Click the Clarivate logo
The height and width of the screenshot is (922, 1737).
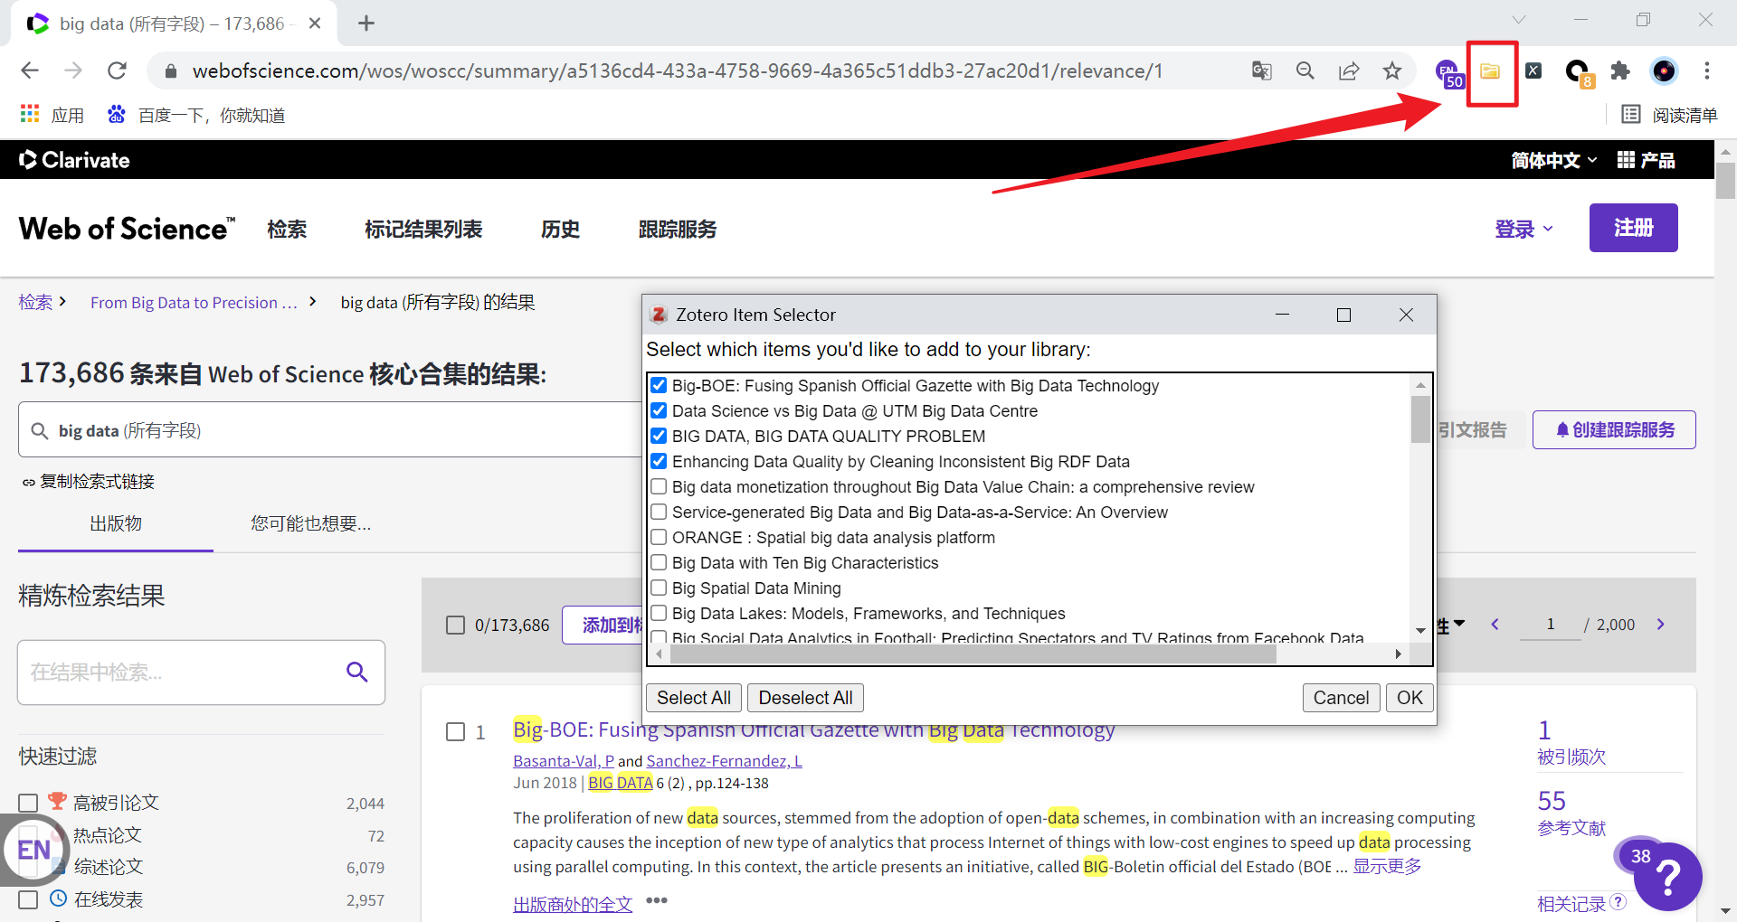[74, 160]
